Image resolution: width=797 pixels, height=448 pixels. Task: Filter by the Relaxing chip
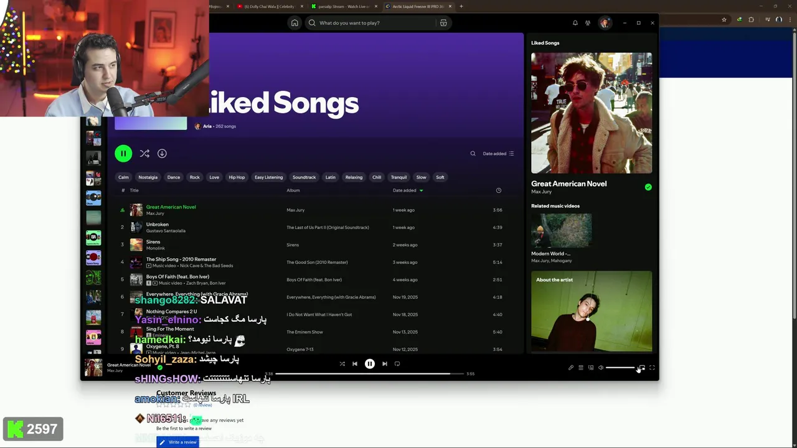pyautogui.click(x=354, y=177)
